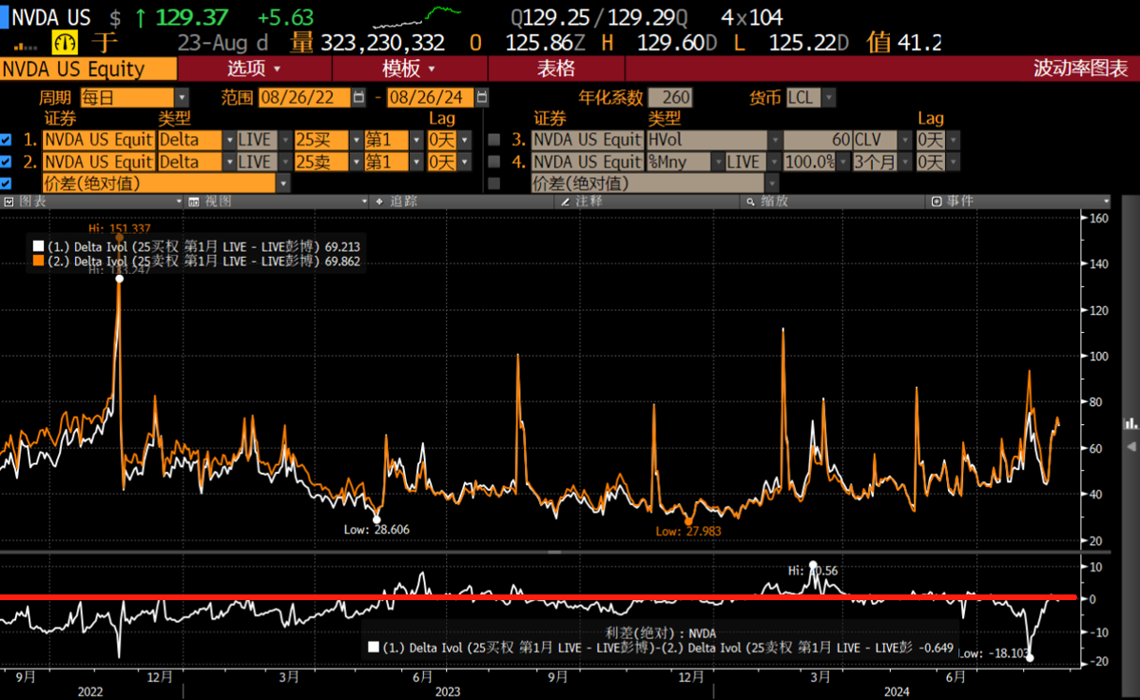This screenshot has height=700, width=1140.
Task: Click the 图表 chart toolbar icon
Action: point(9,202)
